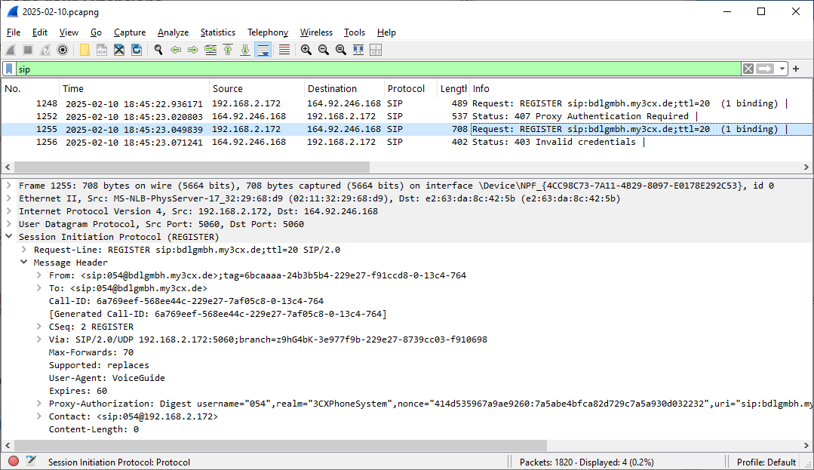Toggle auto scroll during live capture
814x470 pixels.
point(263,50)
